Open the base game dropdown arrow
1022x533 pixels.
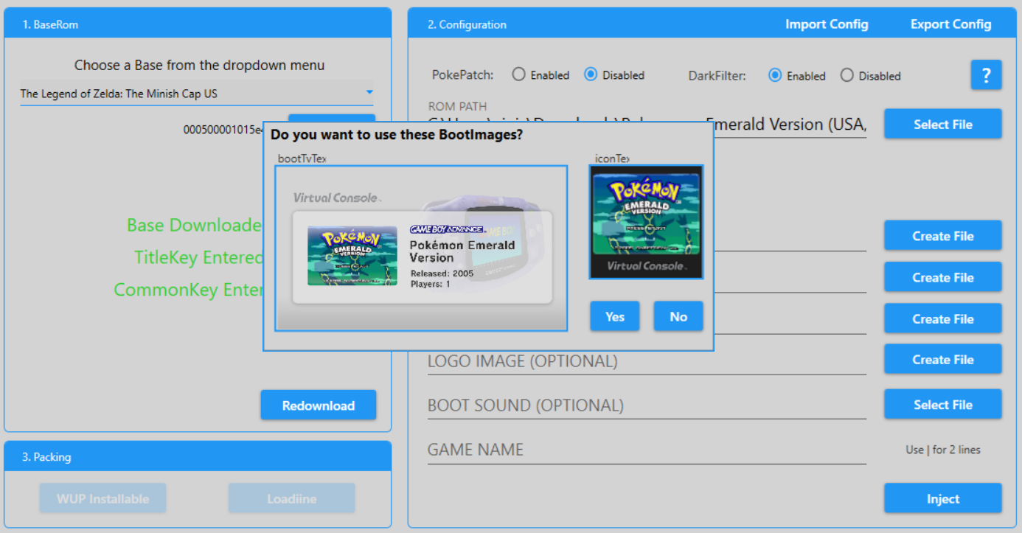369,93
